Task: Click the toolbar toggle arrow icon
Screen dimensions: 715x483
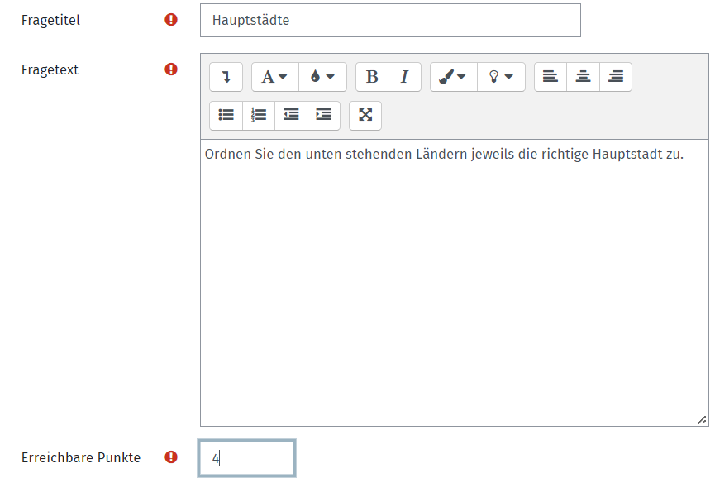Action: point(226,77)
